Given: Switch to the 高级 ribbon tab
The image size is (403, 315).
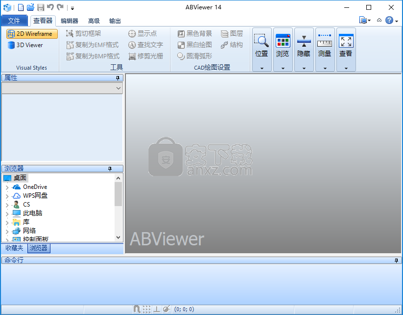Looking at the screenshot, I should pos(94,21).
